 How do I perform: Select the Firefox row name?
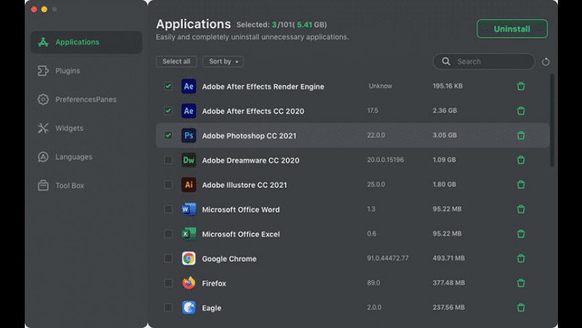[214, 283]
